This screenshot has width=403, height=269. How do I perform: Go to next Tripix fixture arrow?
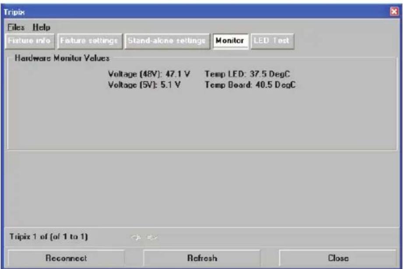click(152, 238)
